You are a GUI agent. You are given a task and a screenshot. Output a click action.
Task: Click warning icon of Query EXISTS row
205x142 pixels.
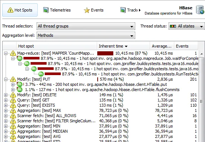point(13,105)
